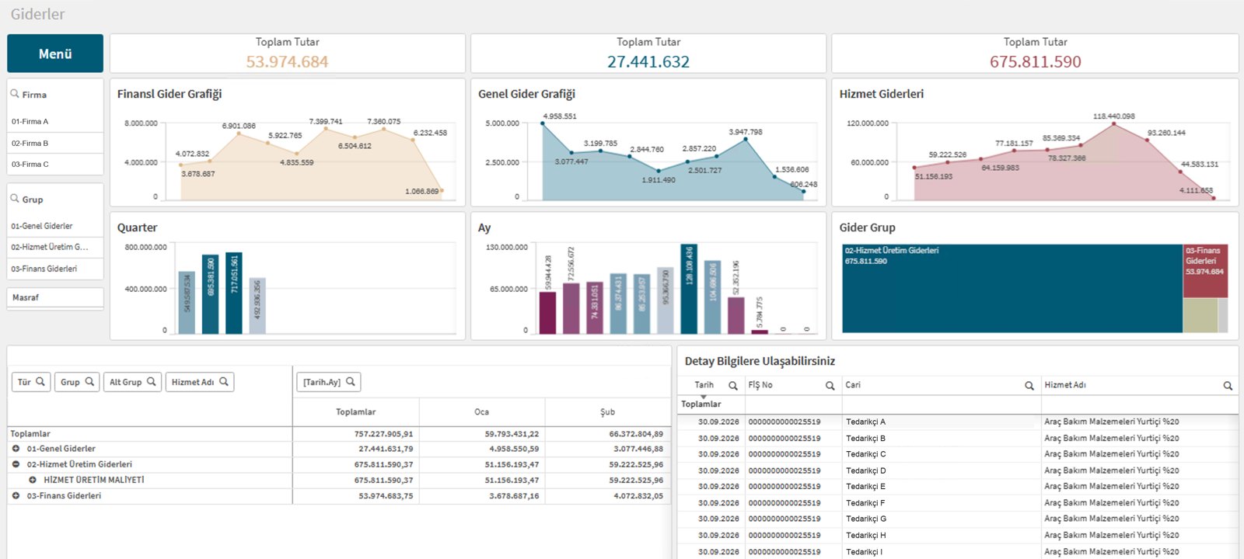Click the magnifier on the pivot's Hizmet Adı button

[x=224, y=382]
